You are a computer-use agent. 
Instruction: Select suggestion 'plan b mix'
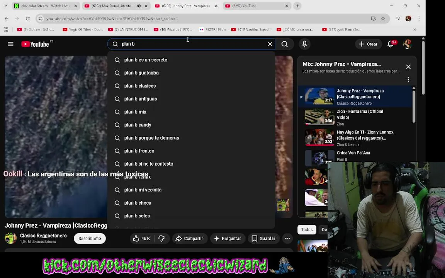point(191,112)
